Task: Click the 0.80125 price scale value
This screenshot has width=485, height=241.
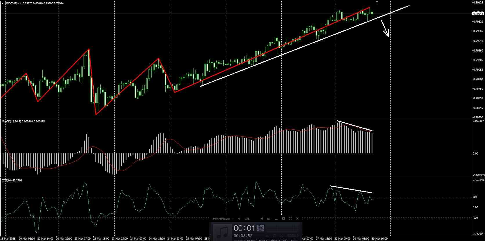Action: (477, 3)
